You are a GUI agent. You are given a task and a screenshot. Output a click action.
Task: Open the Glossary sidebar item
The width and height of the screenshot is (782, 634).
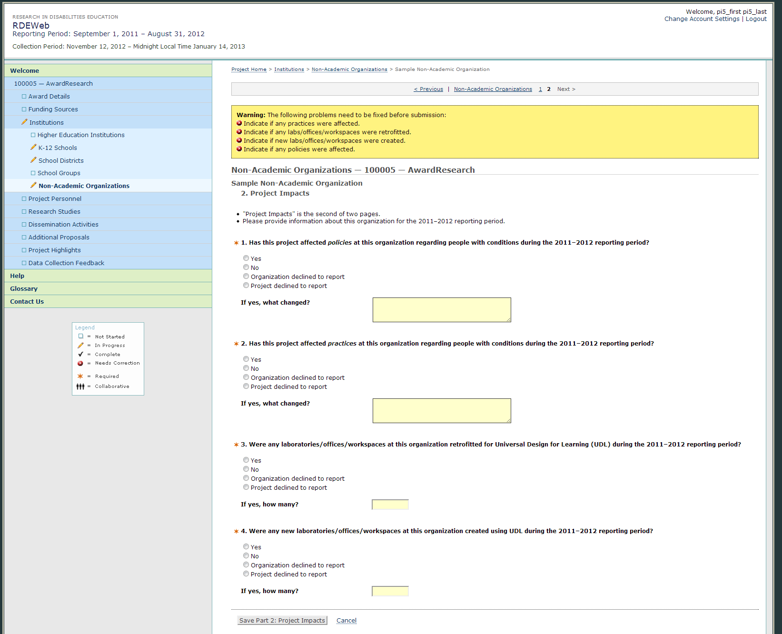24,289
